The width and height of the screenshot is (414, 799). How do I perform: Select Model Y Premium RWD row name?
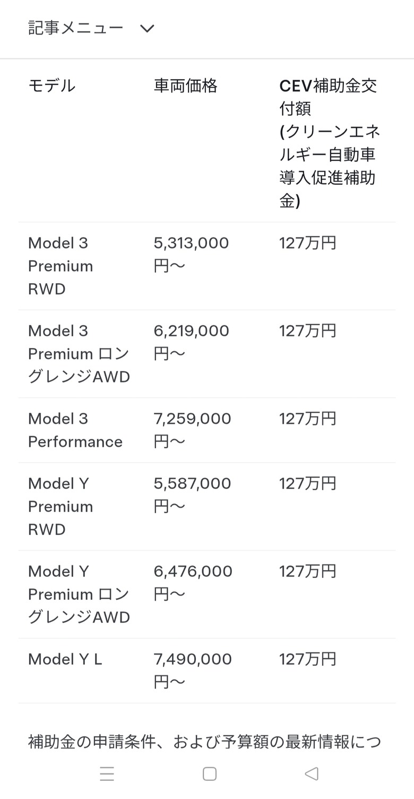point(61,507)
